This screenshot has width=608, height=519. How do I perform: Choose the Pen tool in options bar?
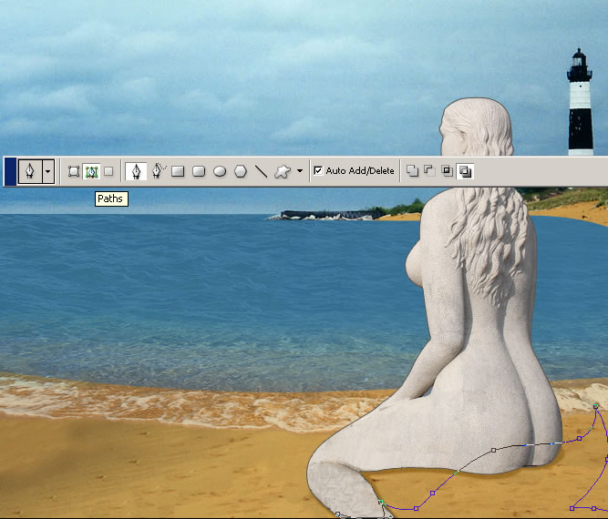click(x=136, y=171)
